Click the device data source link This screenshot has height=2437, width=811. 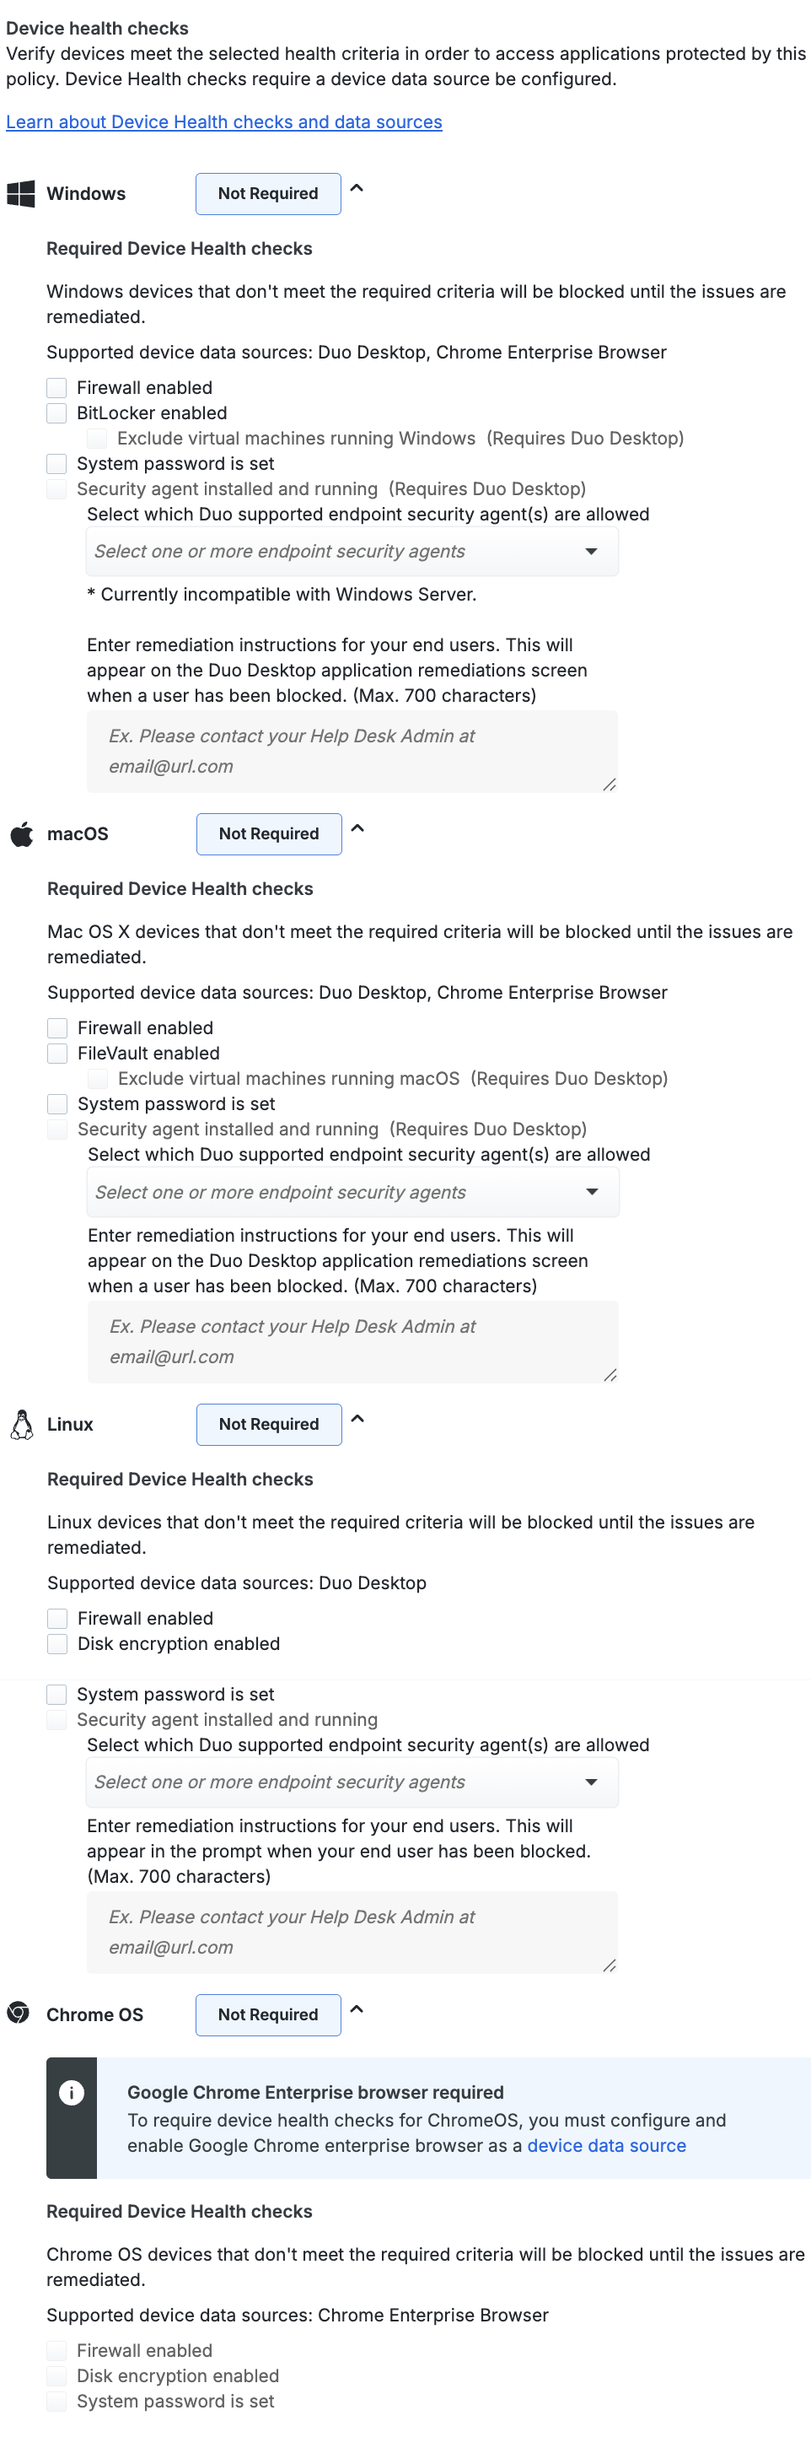[x=606, y=2146]
